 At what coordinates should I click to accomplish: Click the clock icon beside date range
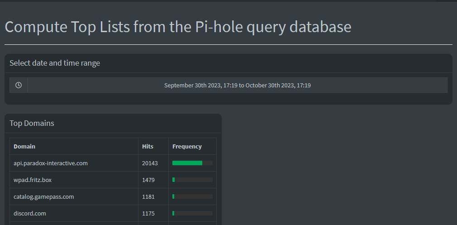19,85
